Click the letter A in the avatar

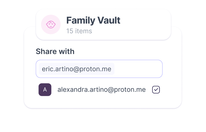pos(45,90)
